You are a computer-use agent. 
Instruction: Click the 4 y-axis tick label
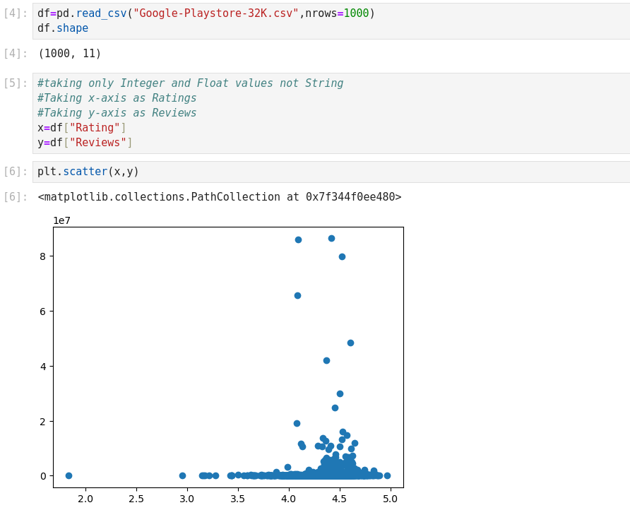43,367
